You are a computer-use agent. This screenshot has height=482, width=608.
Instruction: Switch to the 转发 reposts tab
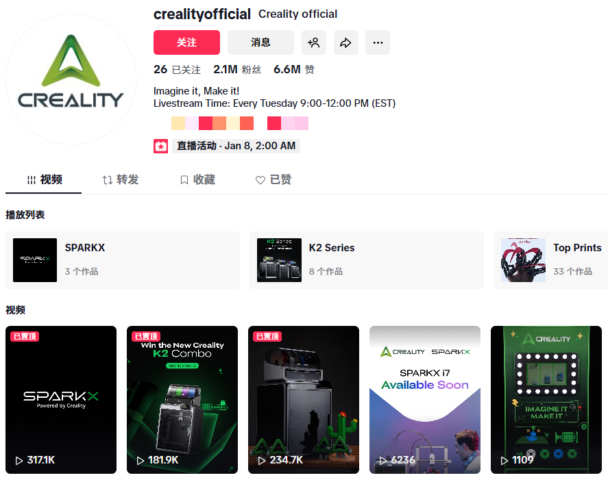point(121,179)
